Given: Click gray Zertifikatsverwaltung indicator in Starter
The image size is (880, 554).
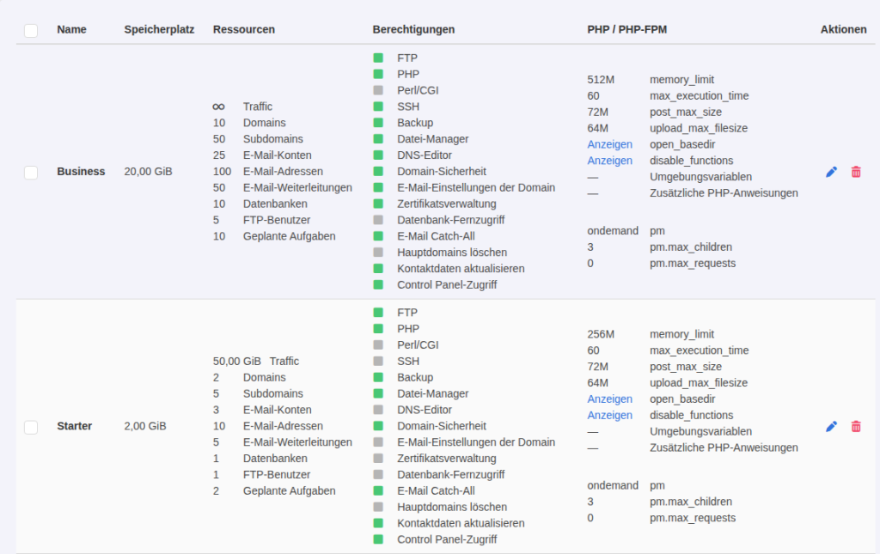Looking at the screenshot, I should point(378,458).
